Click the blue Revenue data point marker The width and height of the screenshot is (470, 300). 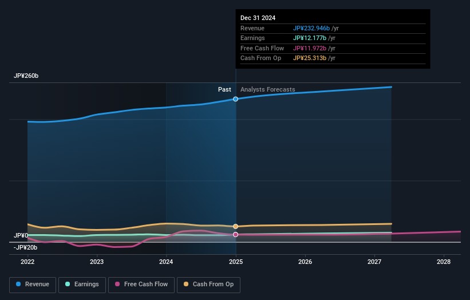point(235,99)
